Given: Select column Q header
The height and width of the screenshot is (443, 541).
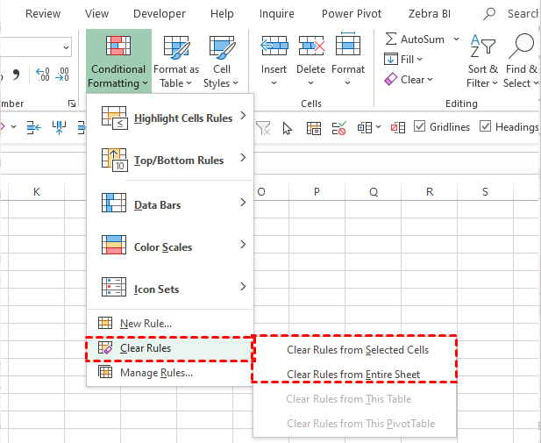Looking at the screenshot, I should 373,191.
